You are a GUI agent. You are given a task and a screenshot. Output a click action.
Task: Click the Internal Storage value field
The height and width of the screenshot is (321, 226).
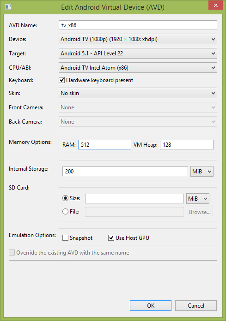(125, 172)
